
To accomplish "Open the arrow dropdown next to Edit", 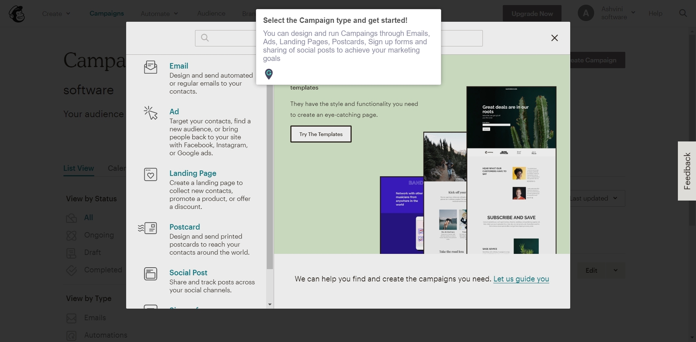I will pyautogui.click(x=616, y=271).
